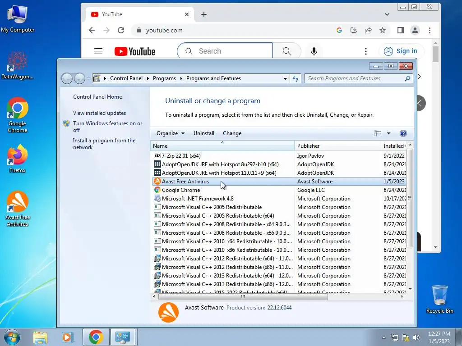Open the address path history dropdown
Screen dimensions: 462x346
click(285, 78)
